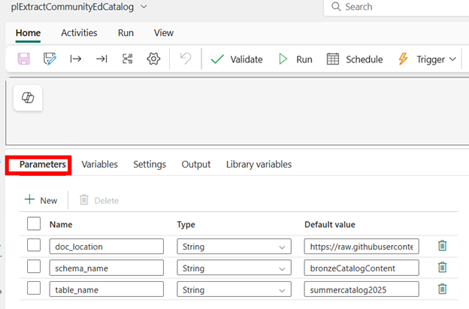
Task: Open the Variables tab
Action: coord(99,164)
